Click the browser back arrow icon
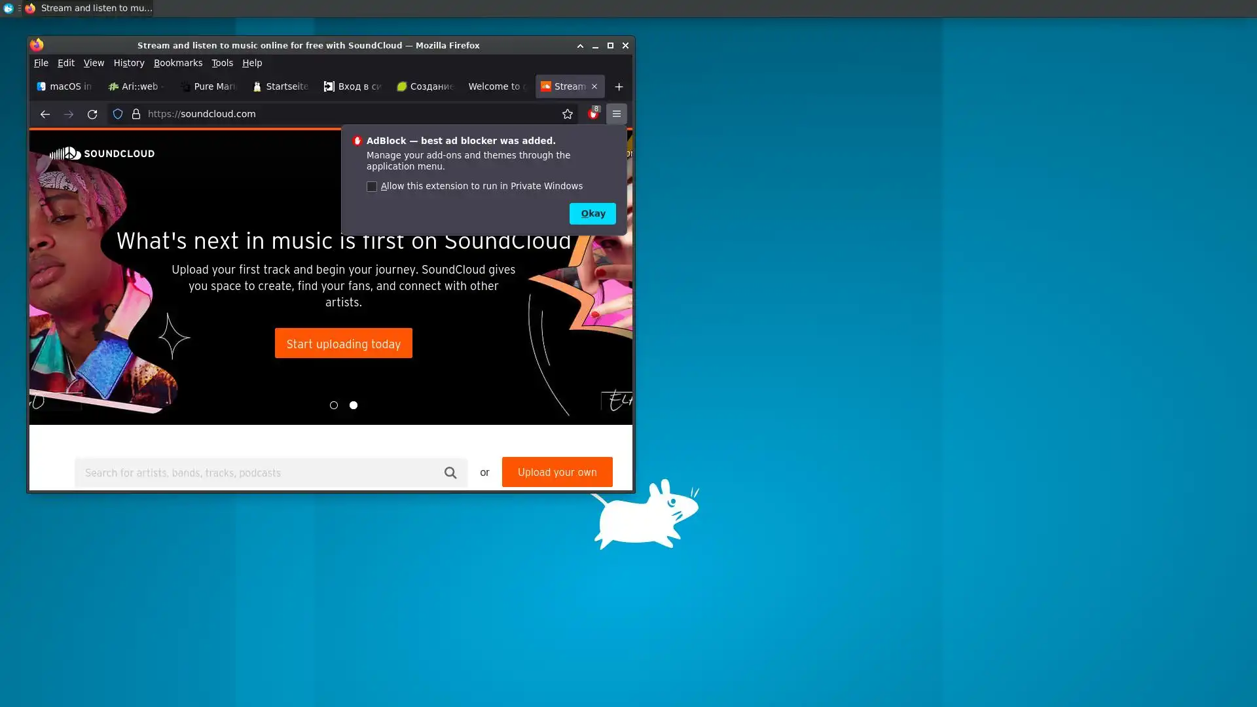1257x707 pixels. 45,114
